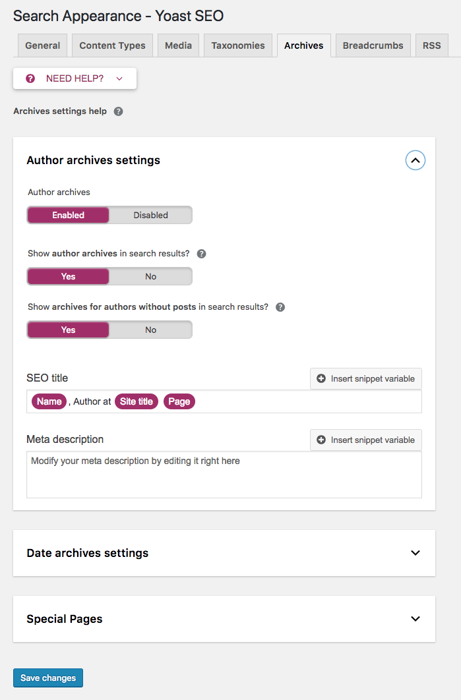Screen dimensions: 461x700
Task: Click the Site title snippet variable tag
Action: coord(137,401)
